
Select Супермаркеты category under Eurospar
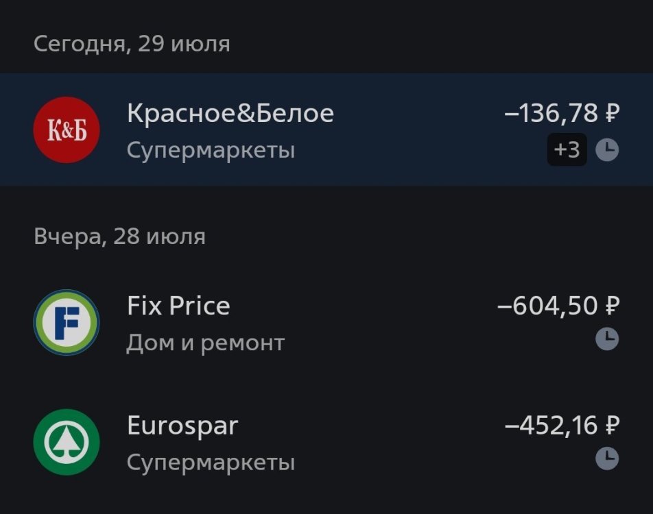(211, 463)
